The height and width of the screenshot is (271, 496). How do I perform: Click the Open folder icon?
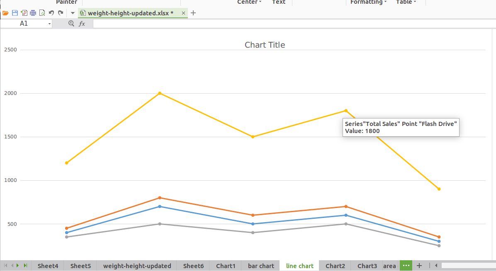pos(5,13)
